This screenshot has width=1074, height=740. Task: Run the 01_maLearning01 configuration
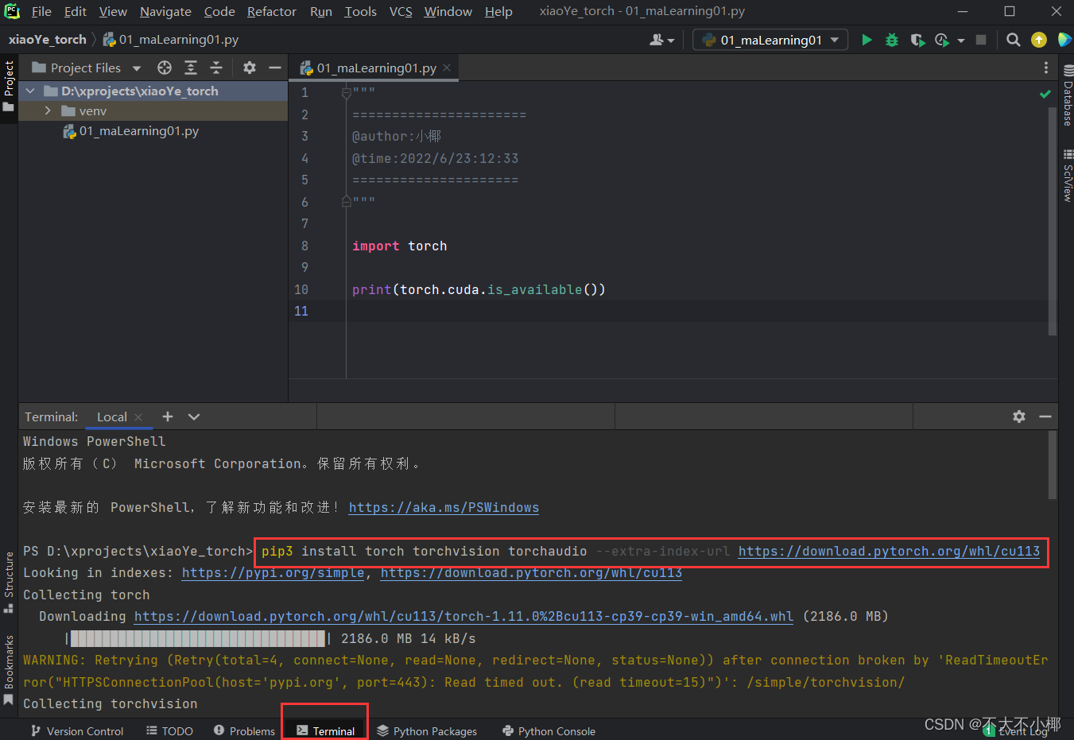pos(867,40)
